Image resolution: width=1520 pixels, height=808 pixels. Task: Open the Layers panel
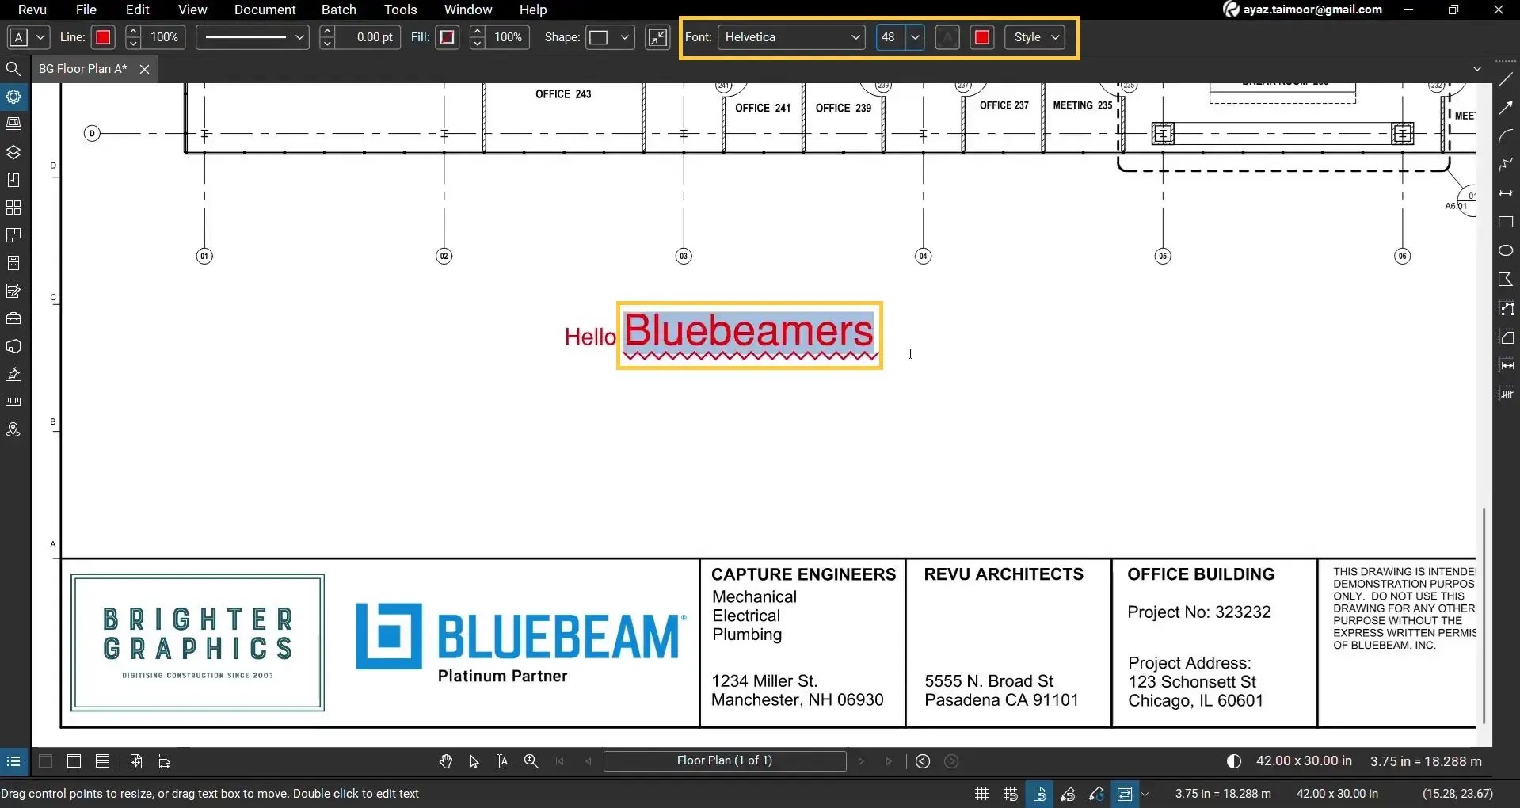(x=13, y=152)
